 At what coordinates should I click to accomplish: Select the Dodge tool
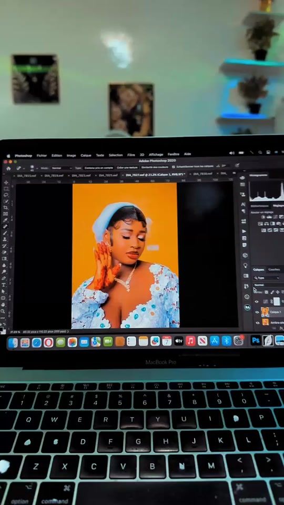click(4, 272)
